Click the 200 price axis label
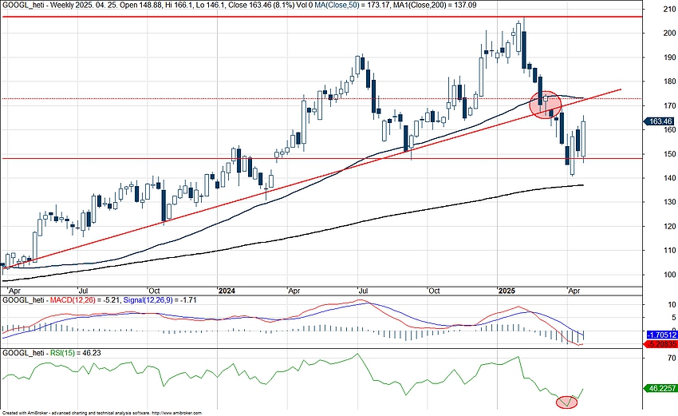The height and width of the screenshot is (416, 678). (x=669, y=33)
